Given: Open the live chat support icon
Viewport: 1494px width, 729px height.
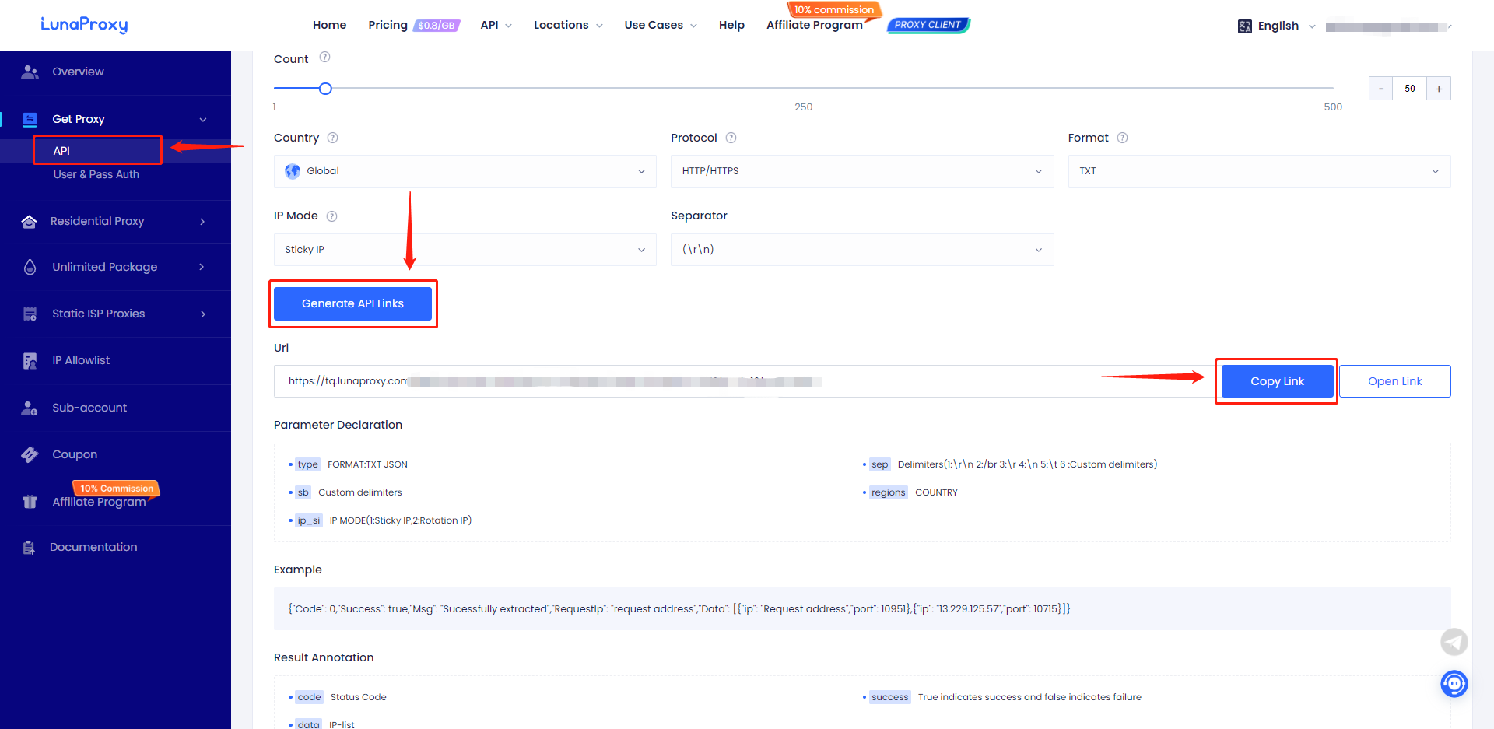Looking at the screenshot, I should pos(1454,684).
